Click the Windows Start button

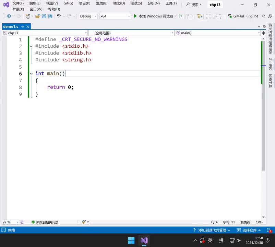point(131,240)
